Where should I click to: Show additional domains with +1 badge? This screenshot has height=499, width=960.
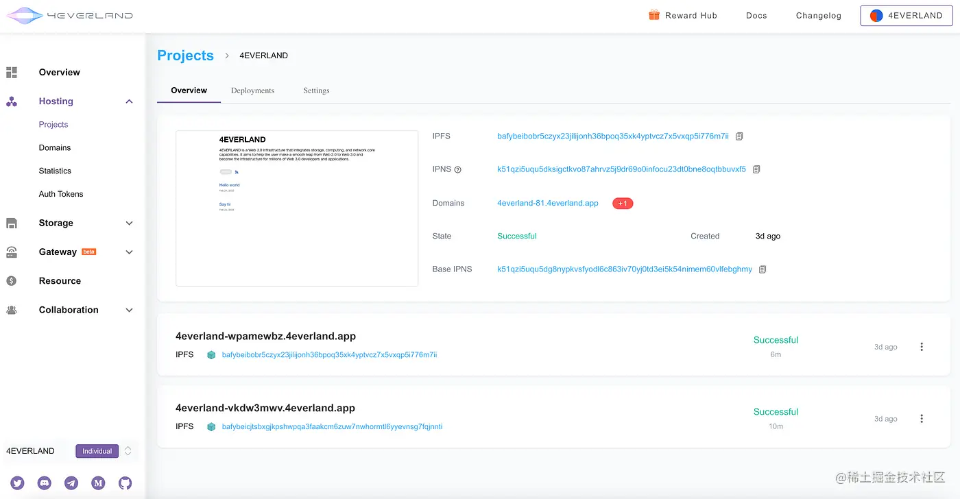623,204
